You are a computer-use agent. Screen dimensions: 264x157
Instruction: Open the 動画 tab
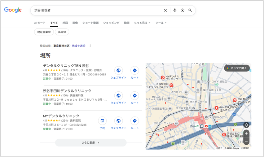tap(127, 23)
